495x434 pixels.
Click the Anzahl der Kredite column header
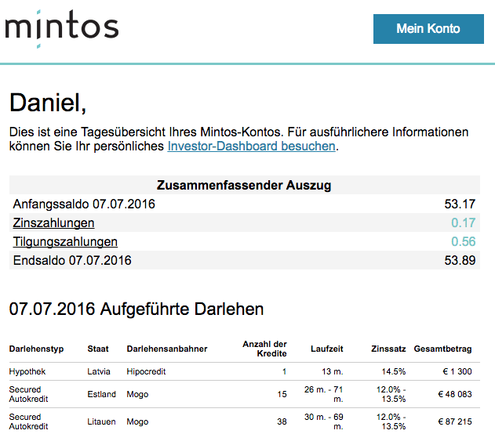click(264, 349)
